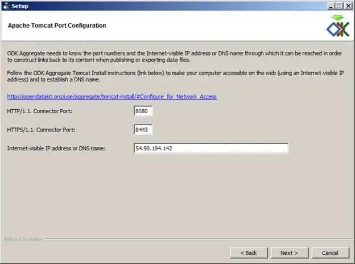Minimize the Setup window

331,6
